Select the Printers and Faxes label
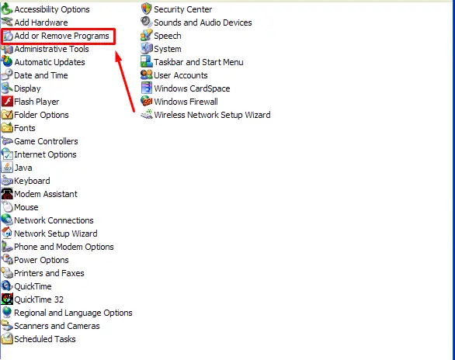Image resolution: width=455 pixels, height=360 pixels. click(x=50, y=273)
